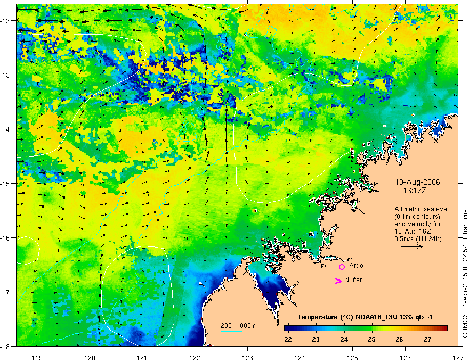The image size is (469, 362).
Task: Click the 'Argo' legend label
Action: pyautogui.click(x=356, y=266)
